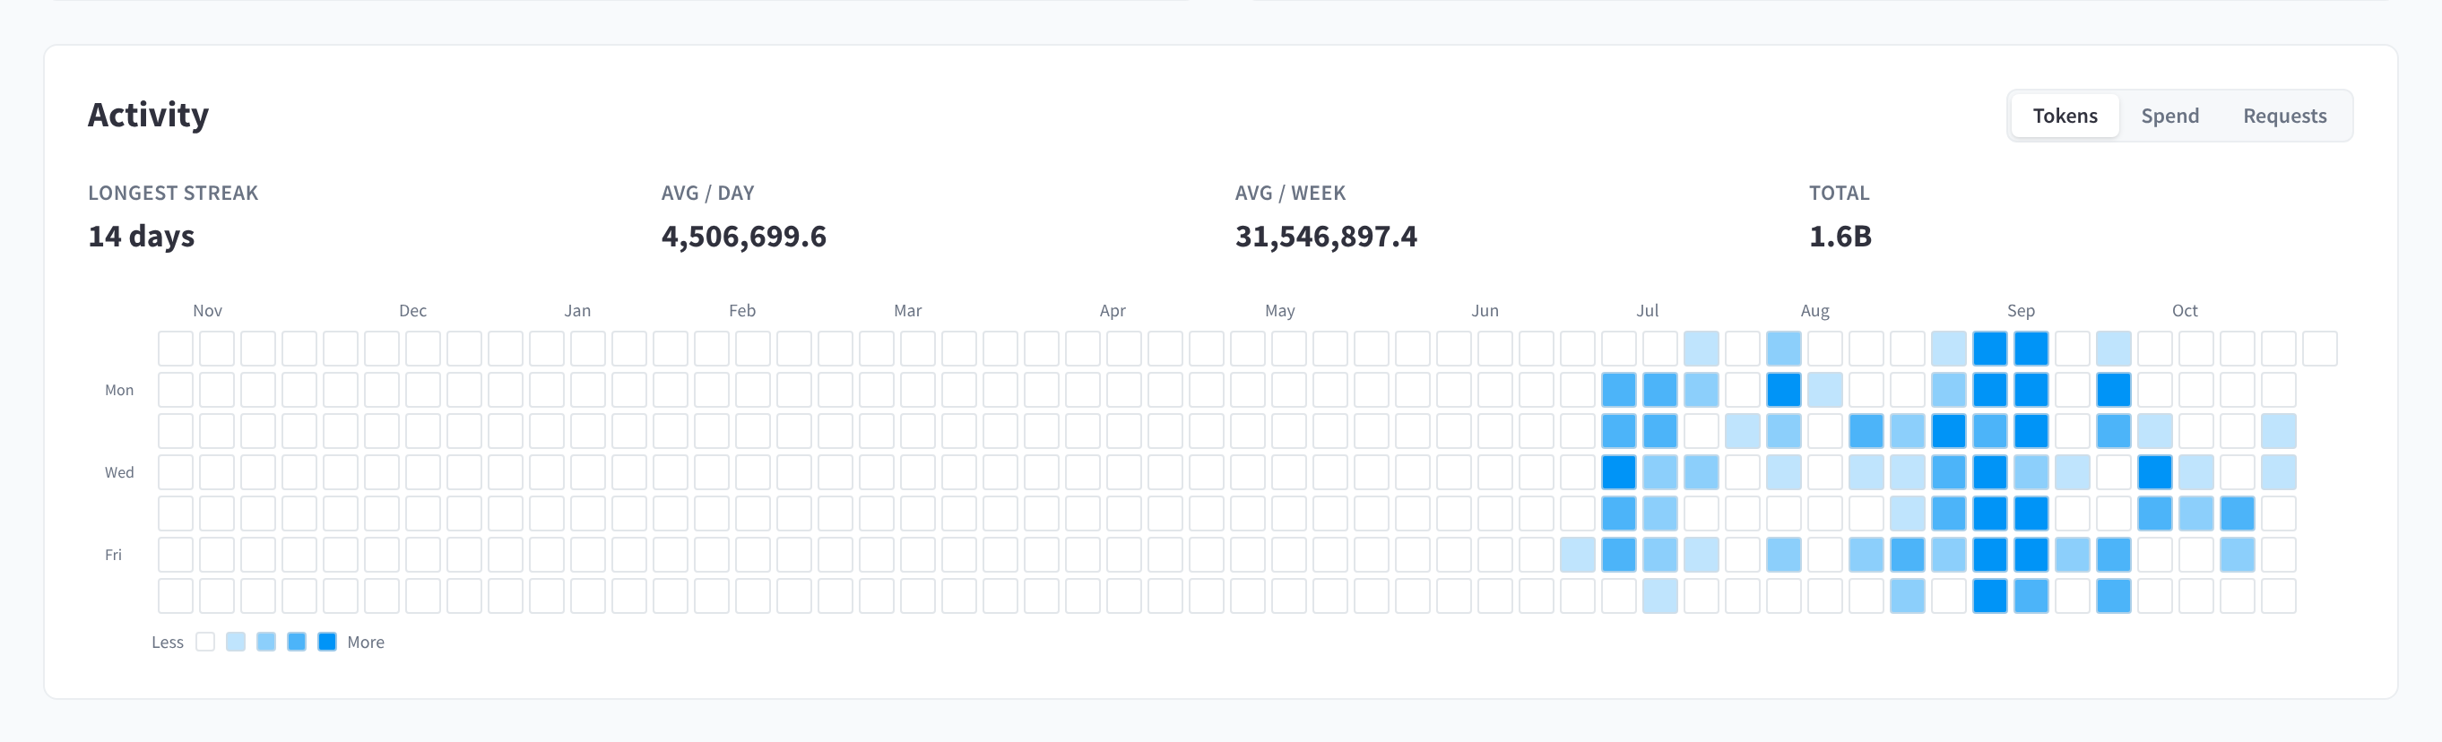The image size is (2442, 742).
Task: Click the Feb month label
Action: click(742, 311)
